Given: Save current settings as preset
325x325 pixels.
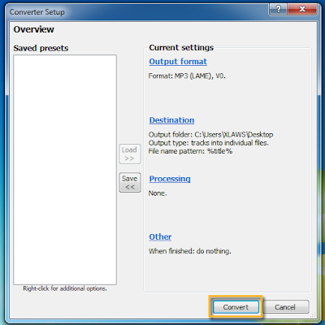Looking at the screenshot, I should (130, 183).
